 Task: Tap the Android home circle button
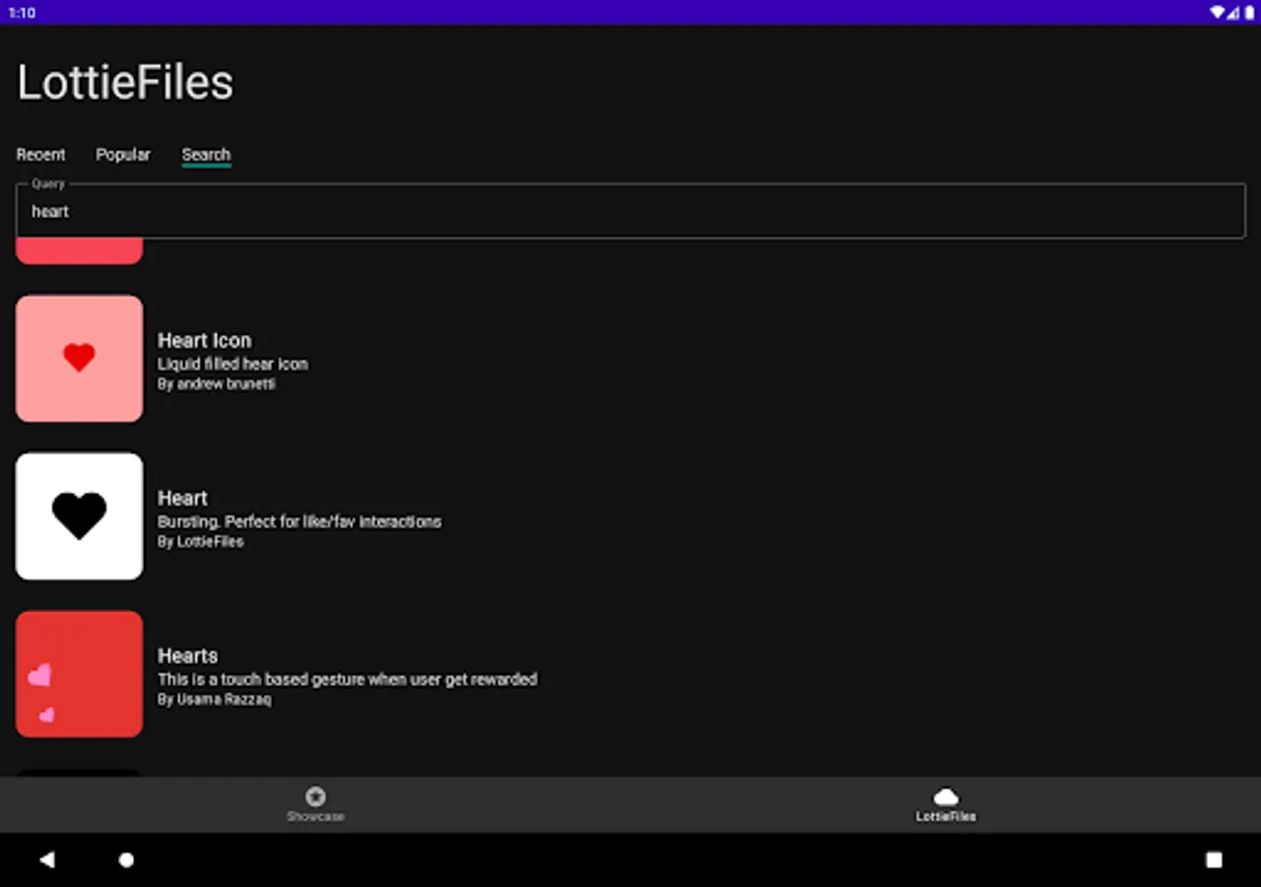126,859
